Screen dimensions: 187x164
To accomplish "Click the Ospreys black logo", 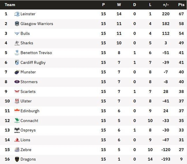I will coord(17,130).
